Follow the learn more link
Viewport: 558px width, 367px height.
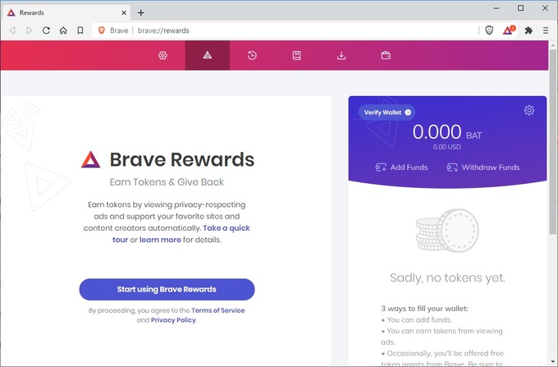160,240
